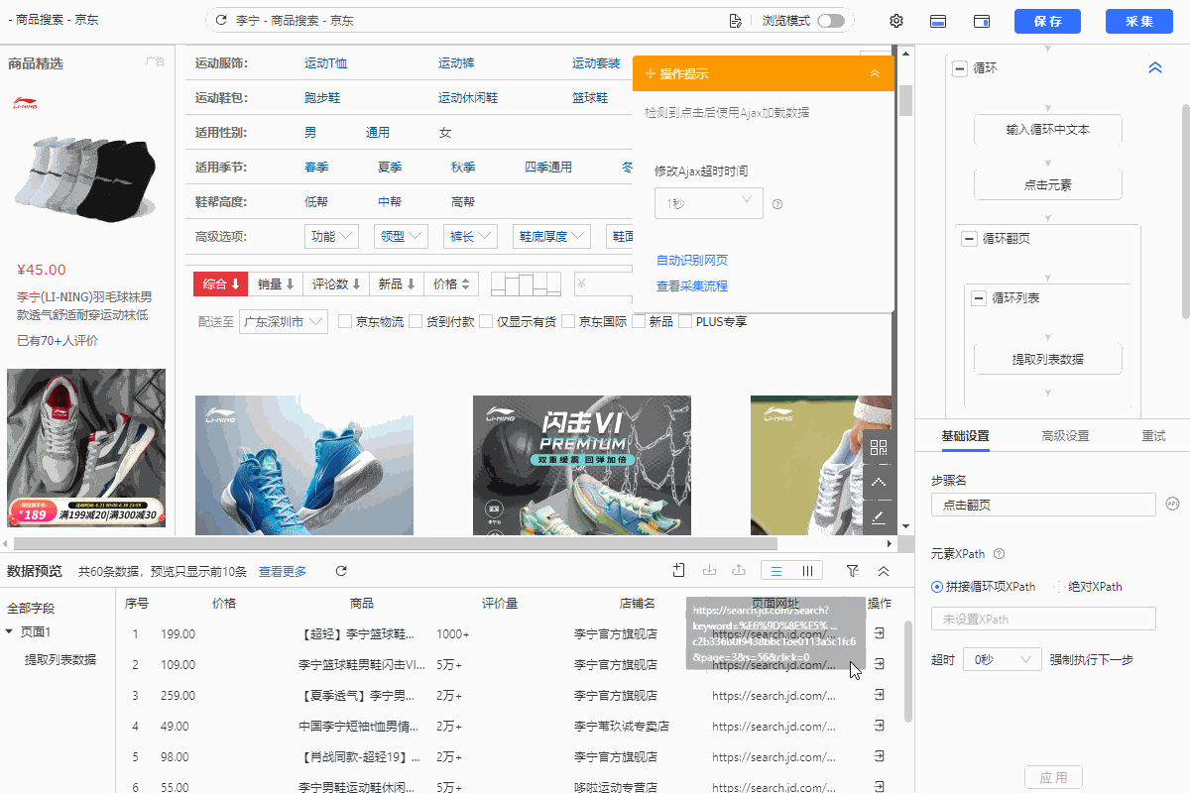Open the filter icon in data preview
1190x793 pixels.
pyautogui.click(x=853, y=570)
